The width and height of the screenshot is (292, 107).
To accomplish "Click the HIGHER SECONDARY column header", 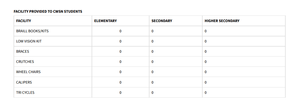I will coord(222,21).
